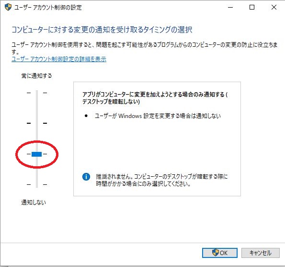Click the bold description heading in panel

pyautogui.click(x=155, y=98)
